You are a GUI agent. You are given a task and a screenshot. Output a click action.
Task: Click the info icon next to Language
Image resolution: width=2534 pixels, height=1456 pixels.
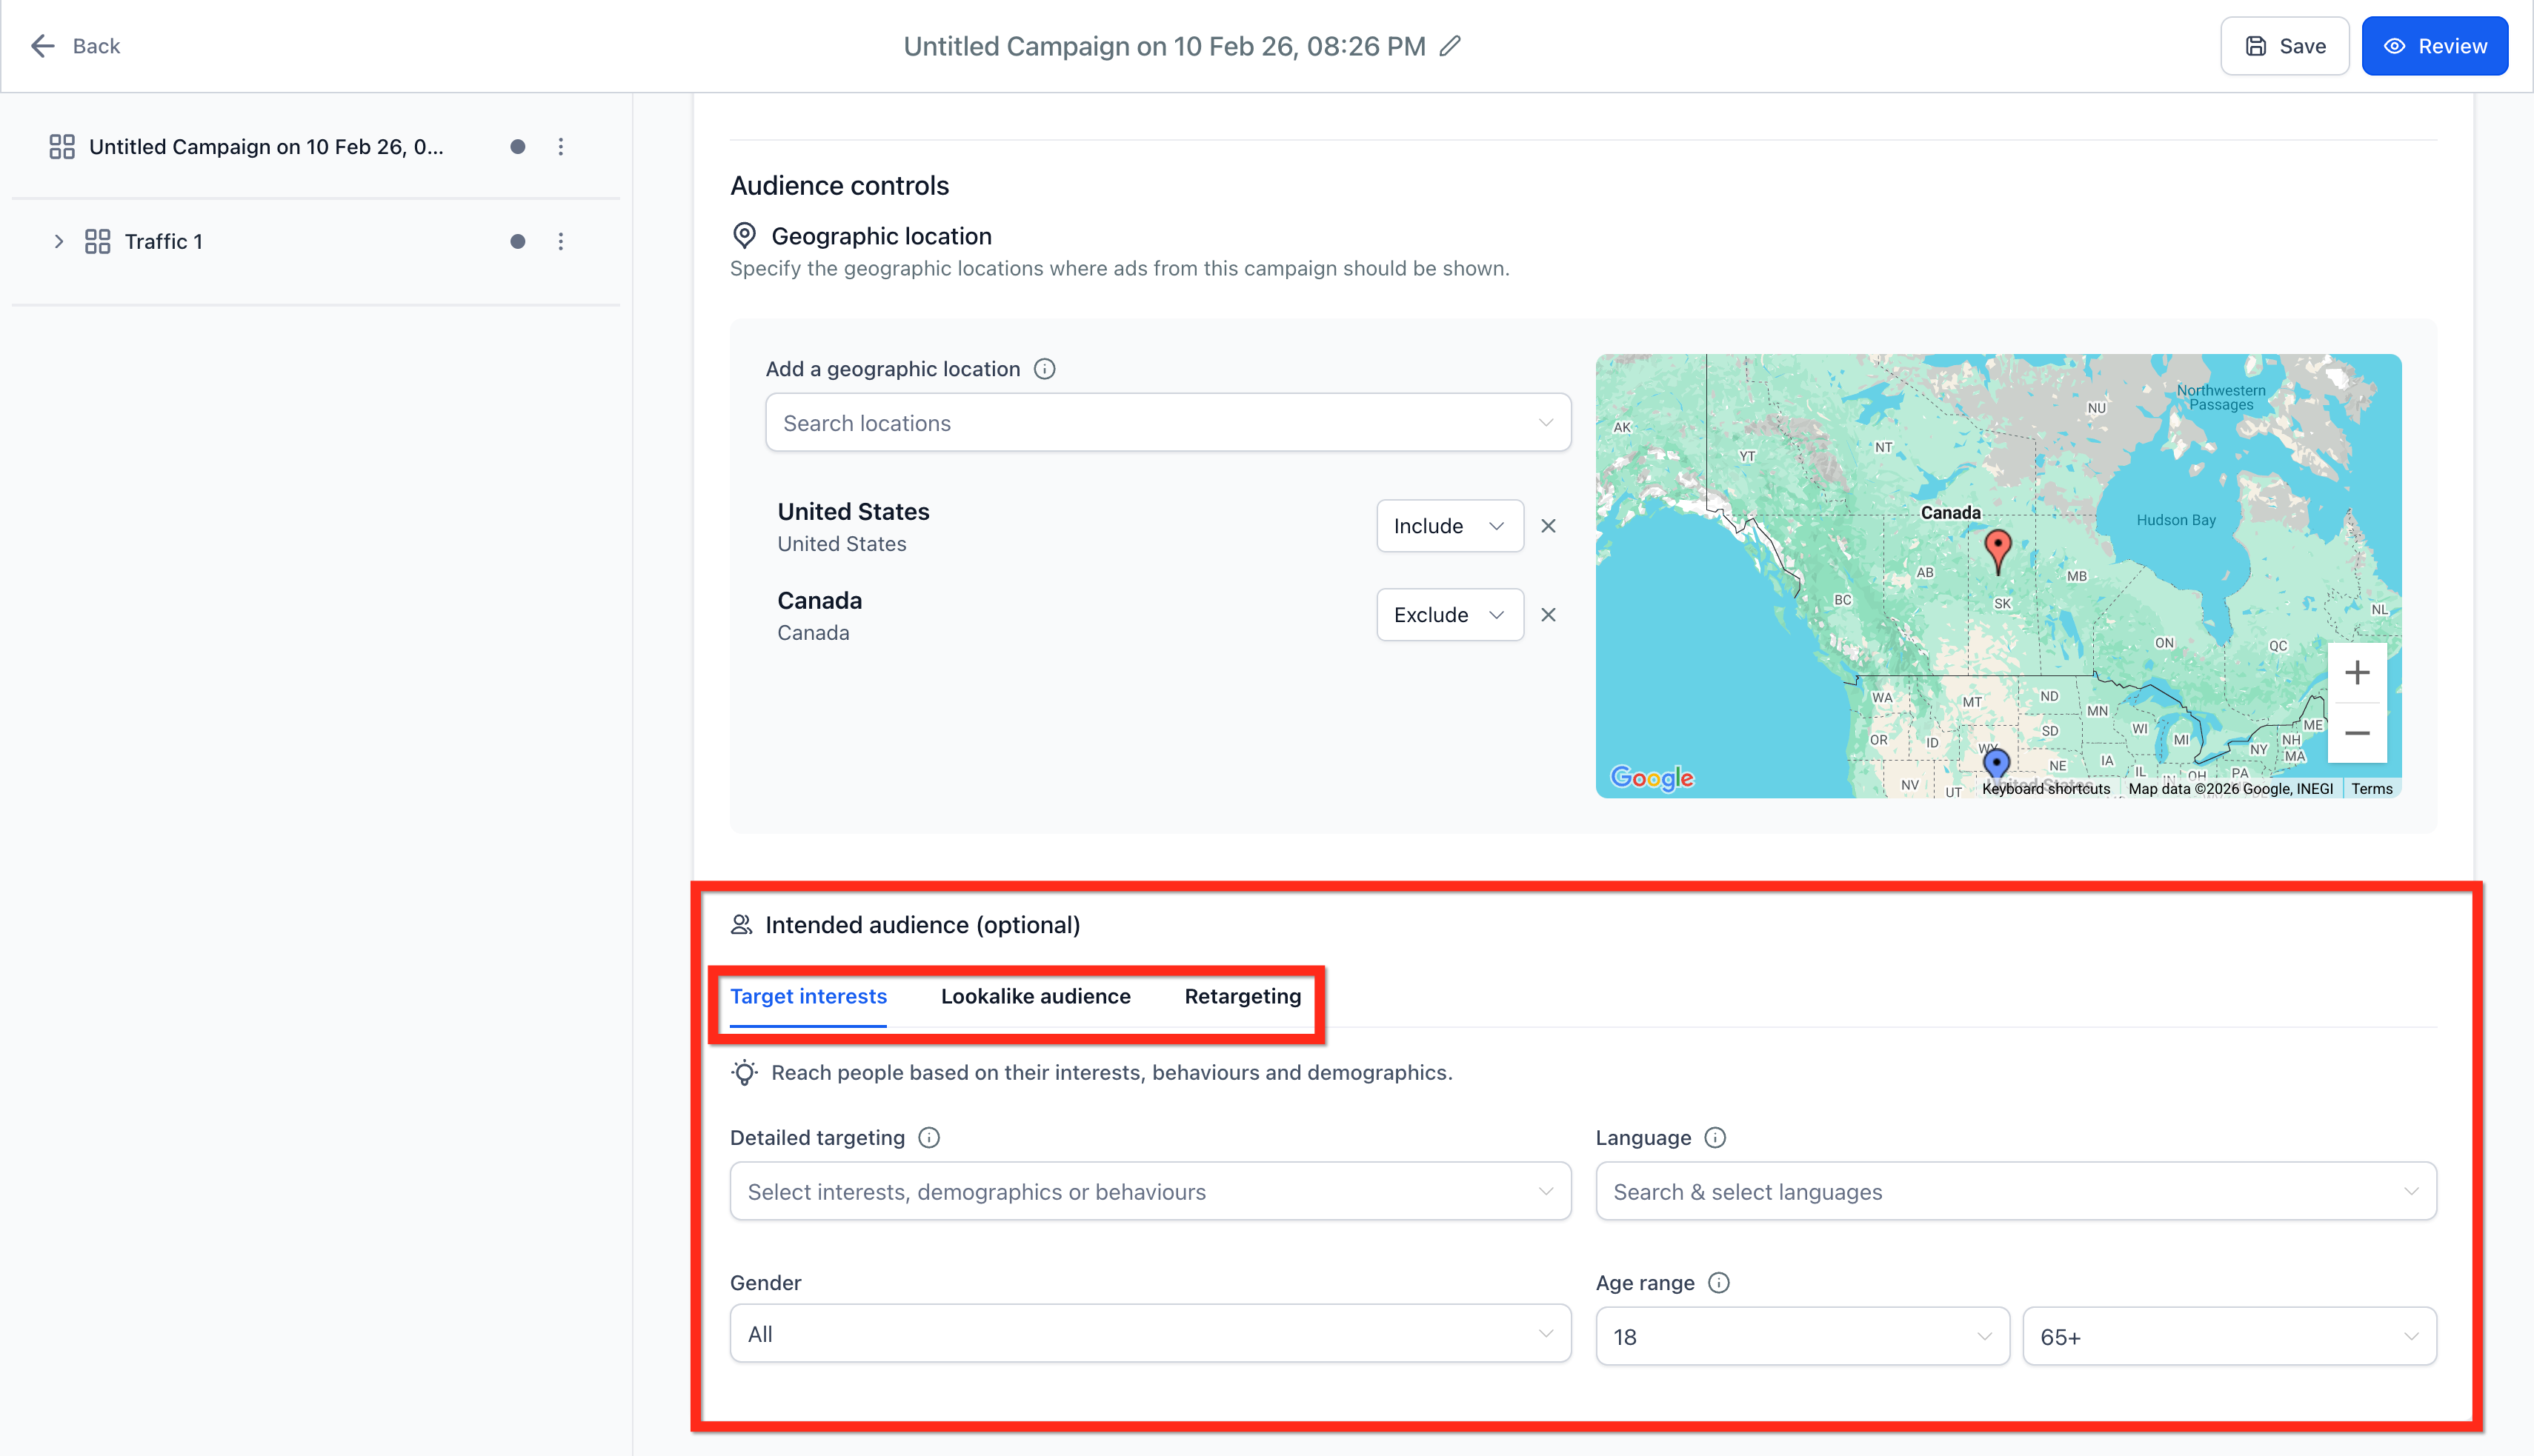click(1715, 1137)
